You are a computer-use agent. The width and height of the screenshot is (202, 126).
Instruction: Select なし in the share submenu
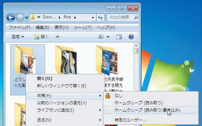point(118,95)
